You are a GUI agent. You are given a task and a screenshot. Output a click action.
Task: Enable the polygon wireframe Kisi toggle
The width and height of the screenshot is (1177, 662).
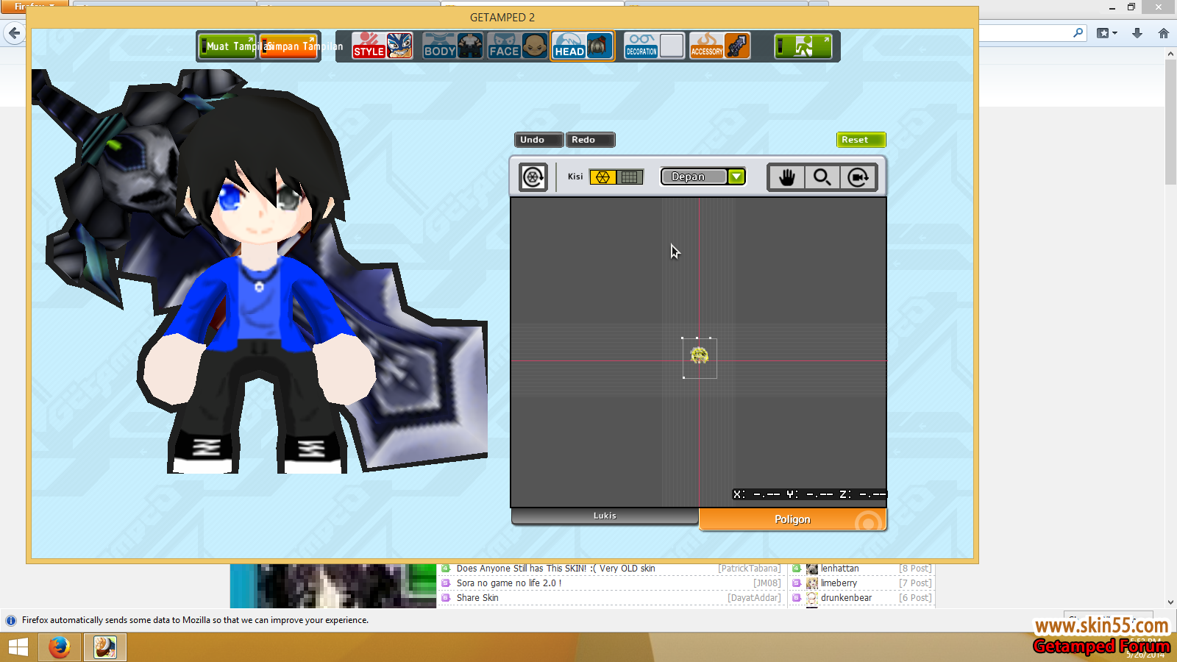pos(602,177)
